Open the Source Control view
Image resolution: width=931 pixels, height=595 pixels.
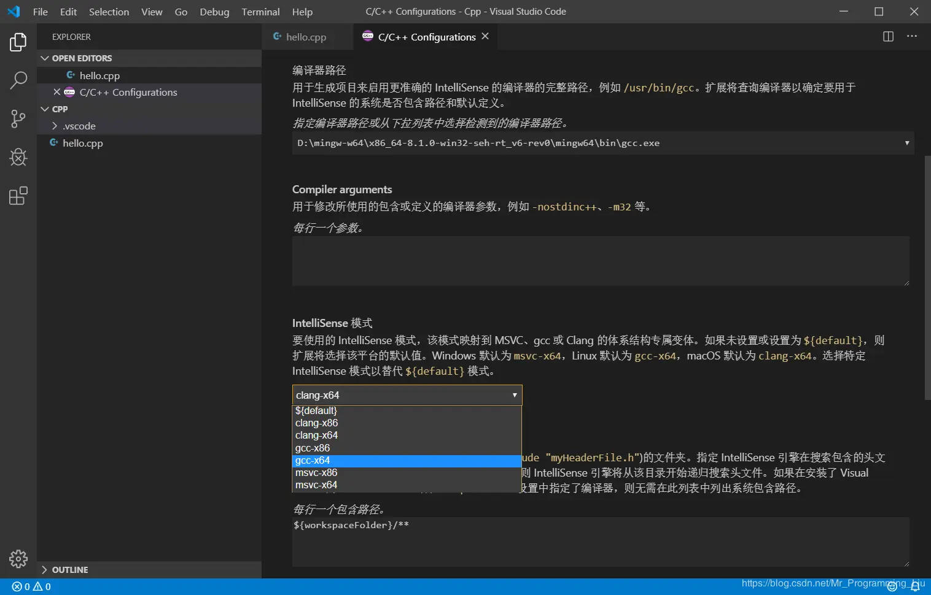tap(18, 119)
